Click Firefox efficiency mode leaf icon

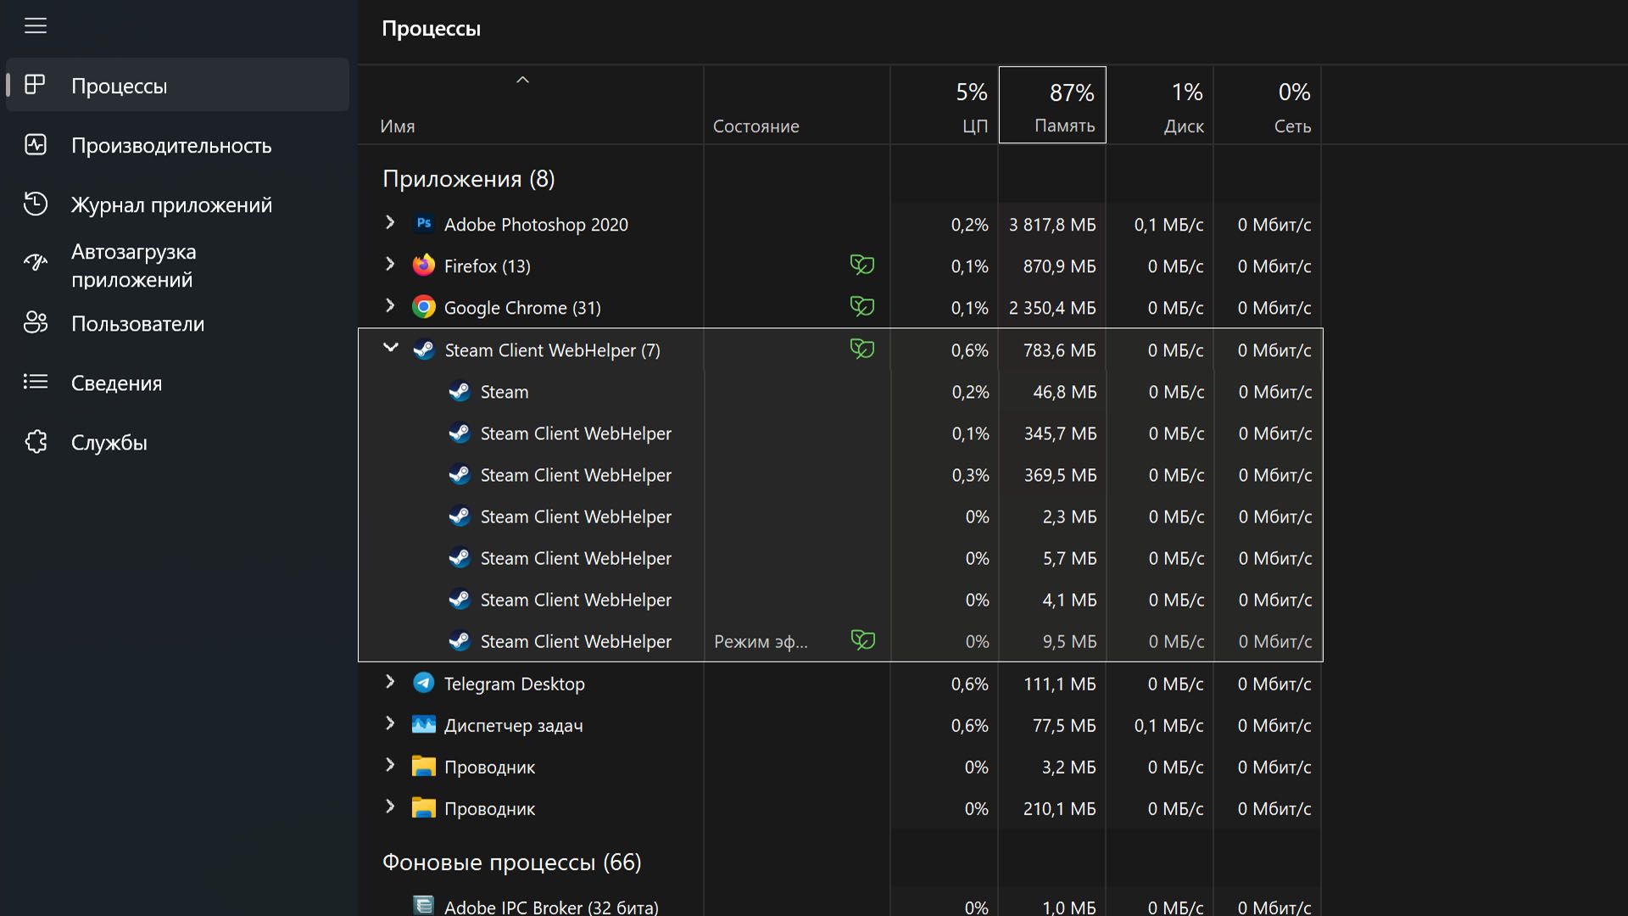point(861,265)
